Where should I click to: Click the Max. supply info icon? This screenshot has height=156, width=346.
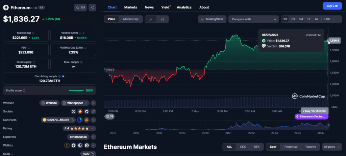click(x=81, y=62)
